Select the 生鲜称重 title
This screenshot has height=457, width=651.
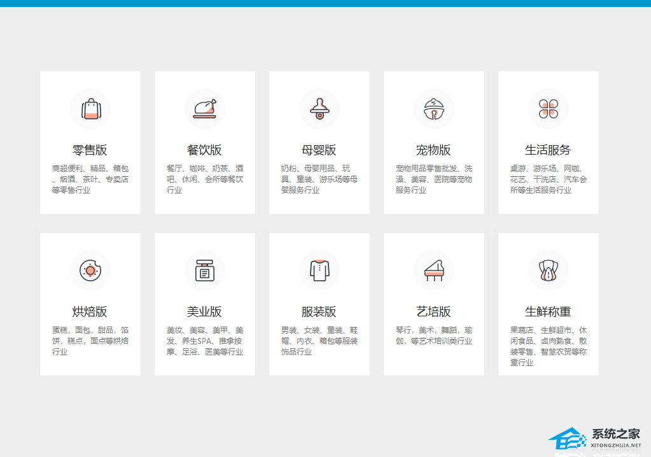point(548,311)
